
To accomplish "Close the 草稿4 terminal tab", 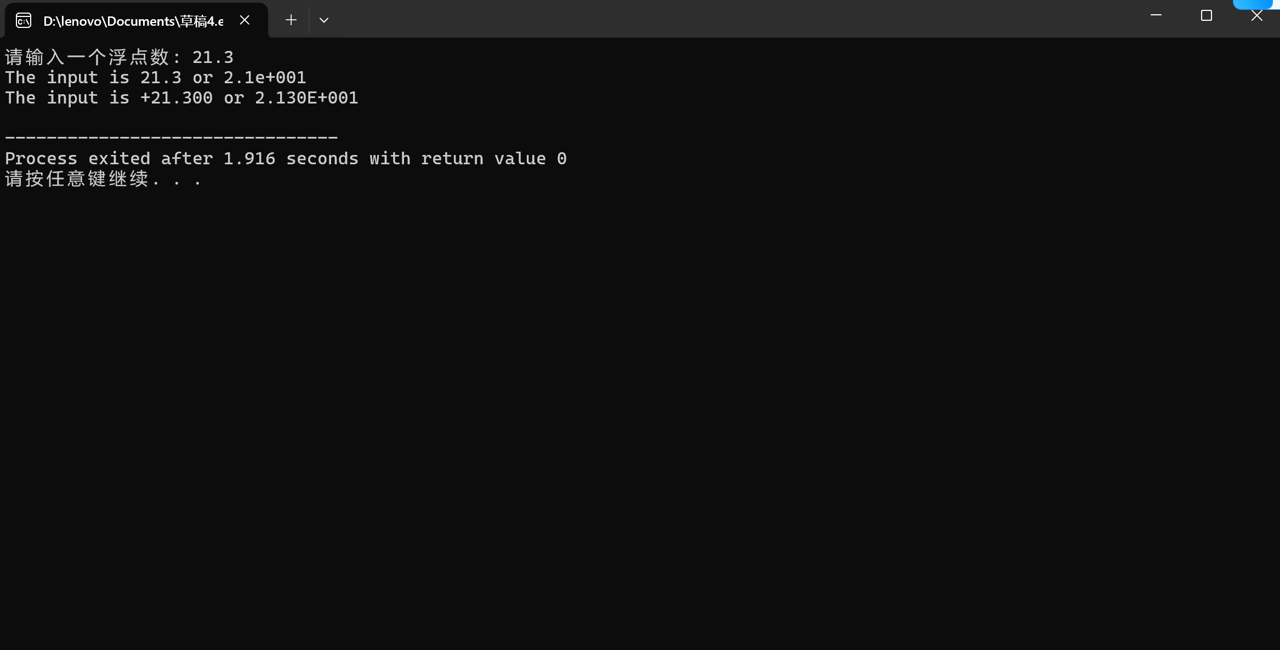I will tap(245, 20).
